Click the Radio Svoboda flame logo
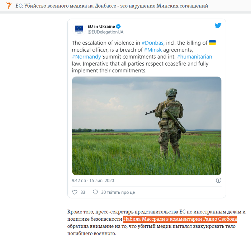Image resolution: width=251 pixels, height=240 pixels. [x=9, y=5]
